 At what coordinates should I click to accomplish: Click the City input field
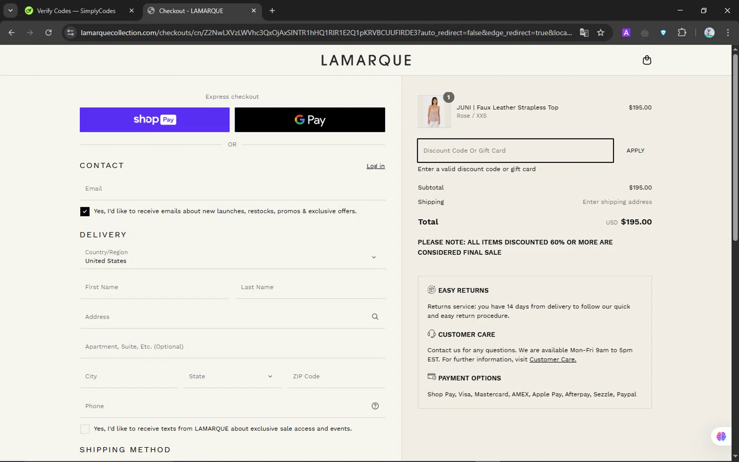point(129,376)
